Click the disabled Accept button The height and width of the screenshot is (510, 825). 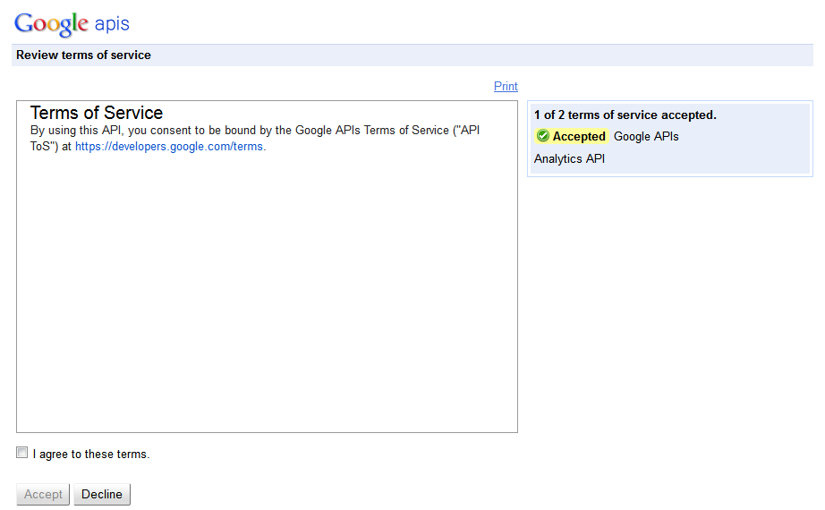pyautogui.click(x=43, y=494)
